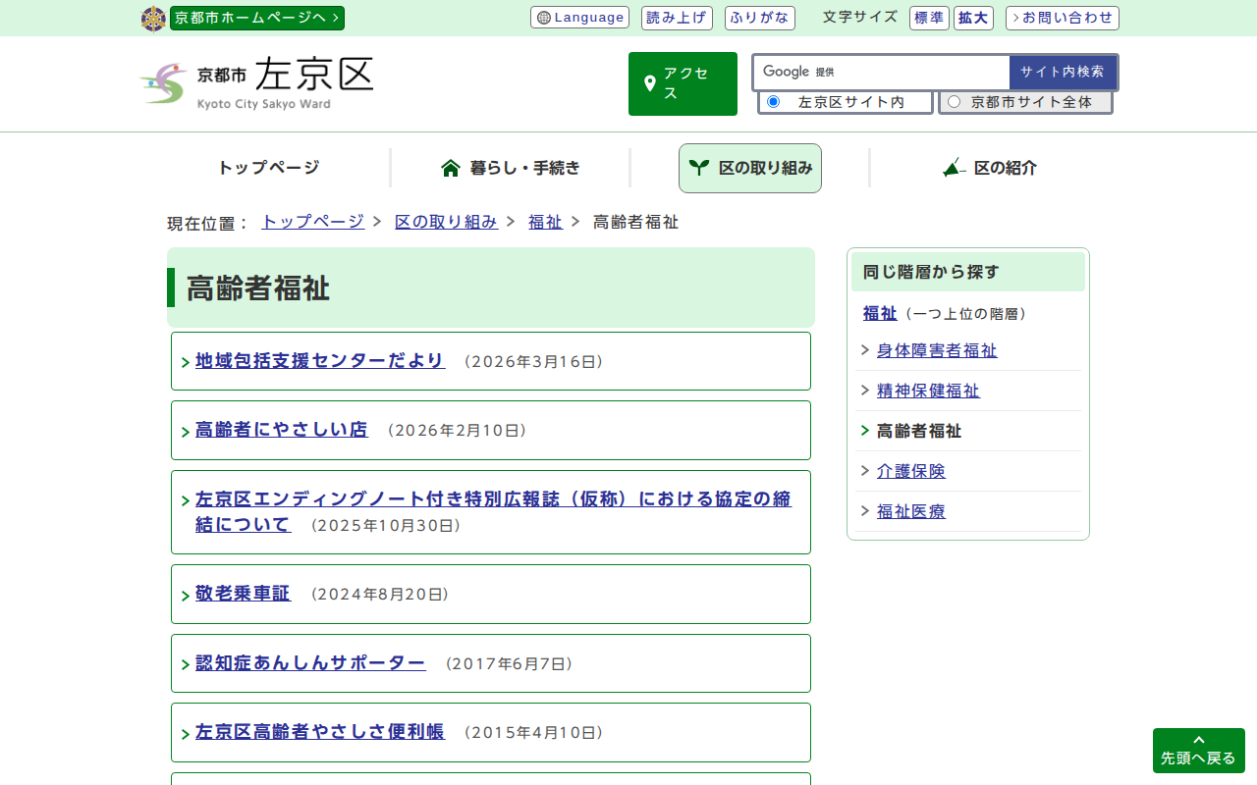Click the up arrow in 先頭へ戻る

(x=1198, y=740)
